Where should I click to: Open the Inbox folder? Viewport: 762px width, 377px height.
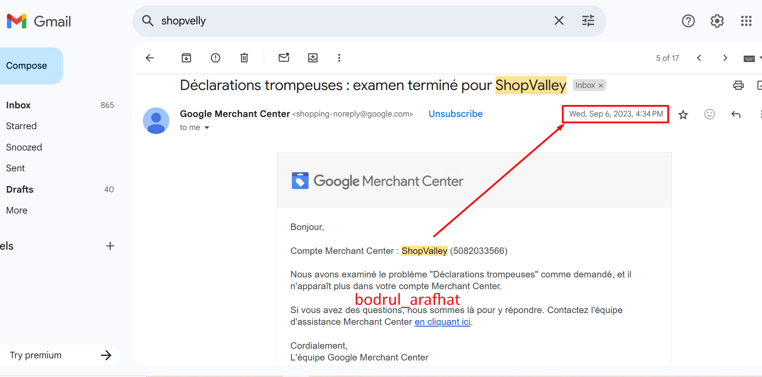[18, 105]
